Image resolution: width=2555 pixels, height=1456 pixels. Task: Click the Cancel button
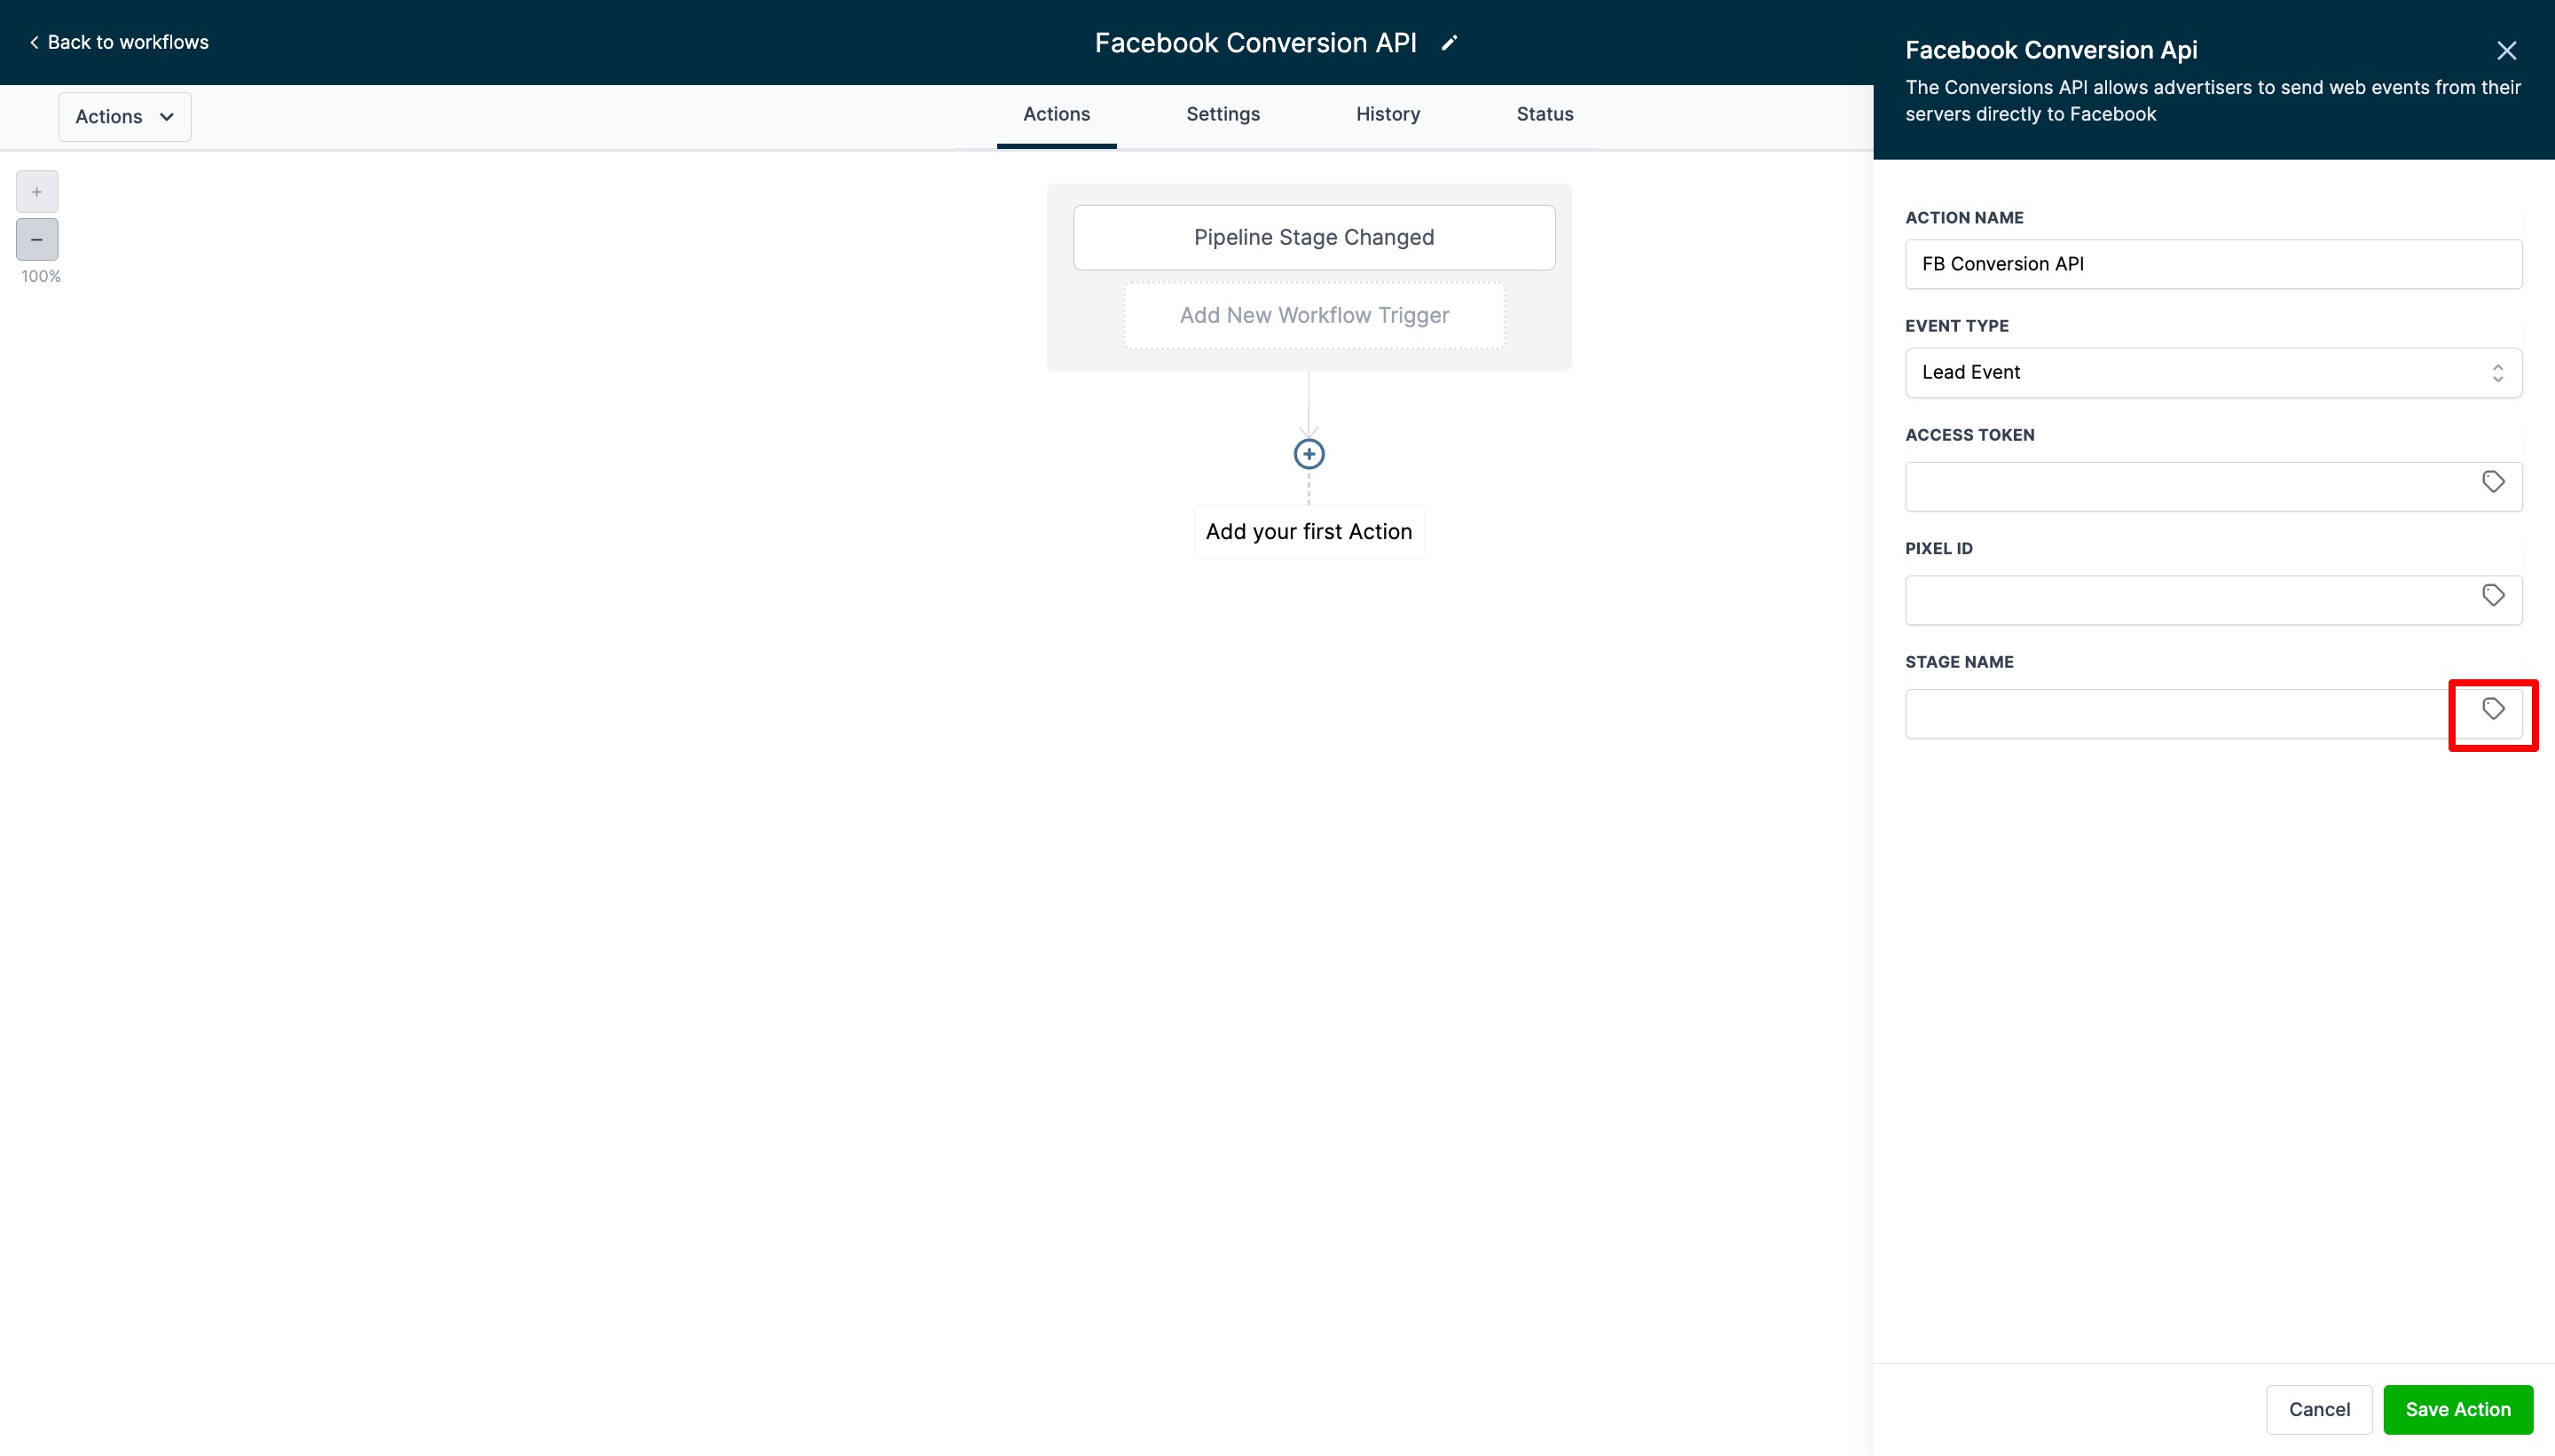pyautogui.click(x=2318, y=1409)
